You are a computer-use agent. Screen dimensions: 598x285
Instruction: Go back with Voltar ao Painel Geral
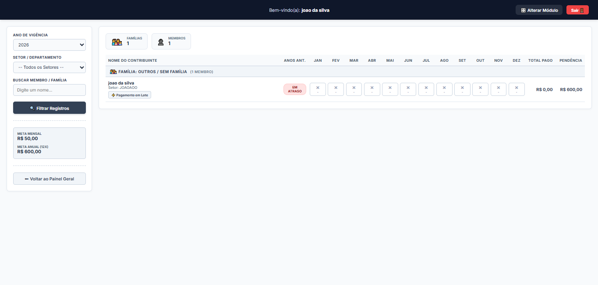(x=50, y=179)
